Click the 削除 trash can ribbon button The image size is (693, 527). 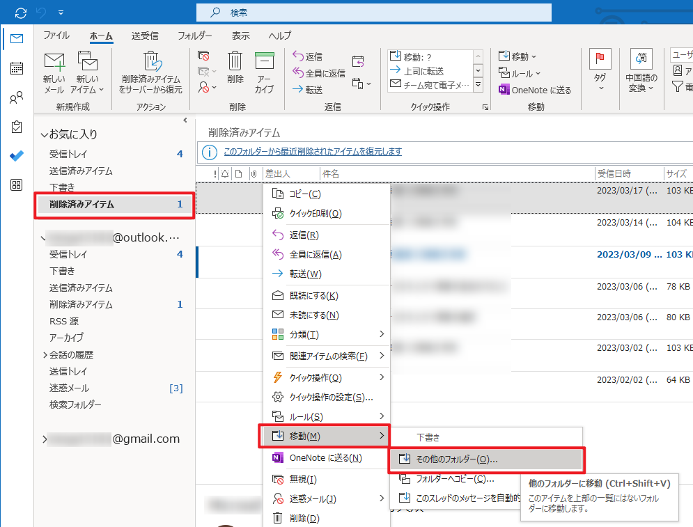(235, 68)
